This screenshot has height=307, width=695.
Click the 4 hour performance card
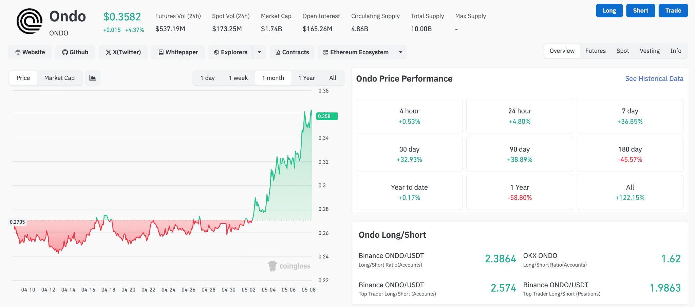409,116
